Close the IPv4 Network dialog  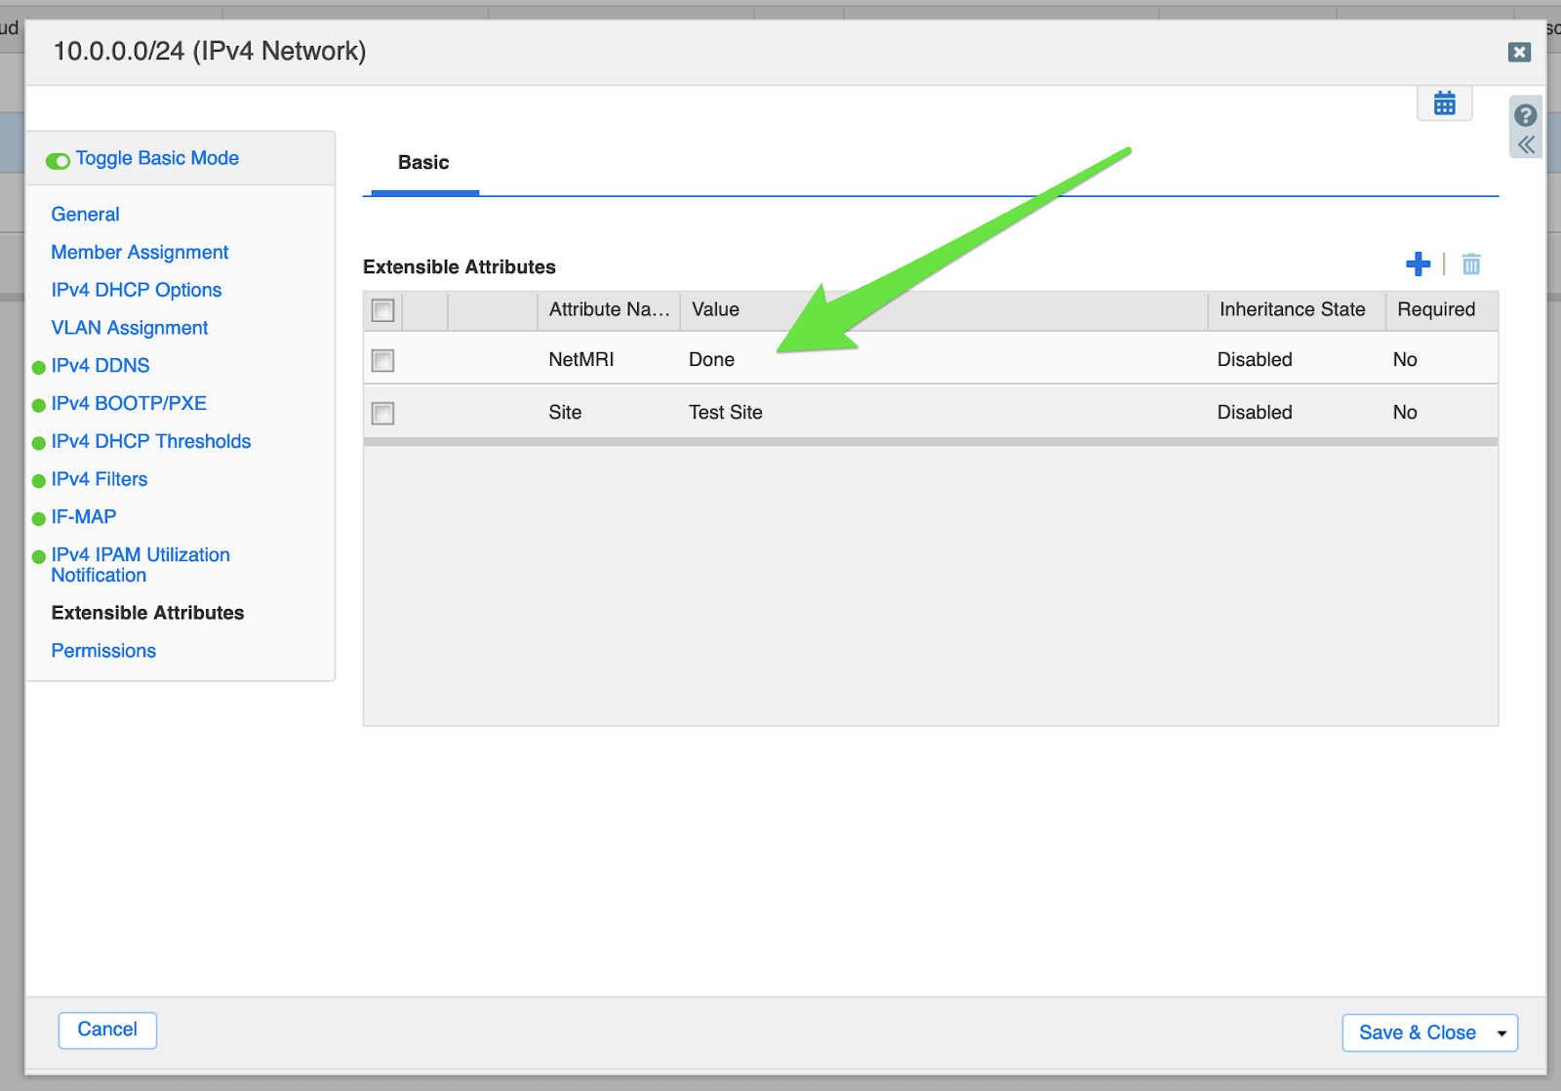pos(1518,52)
